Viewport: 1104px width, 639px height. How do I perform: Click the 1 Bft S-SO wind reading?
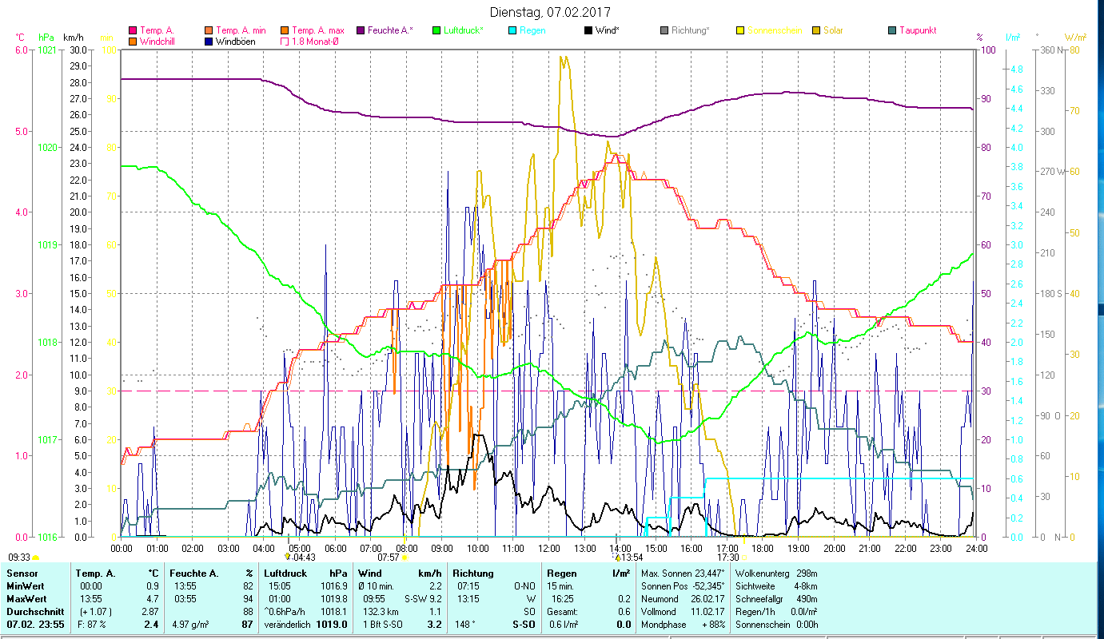point(384,624)
